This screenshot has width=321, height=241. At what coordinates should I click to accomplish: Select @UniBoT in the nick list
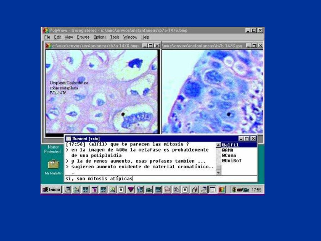(x=232, y=161)
